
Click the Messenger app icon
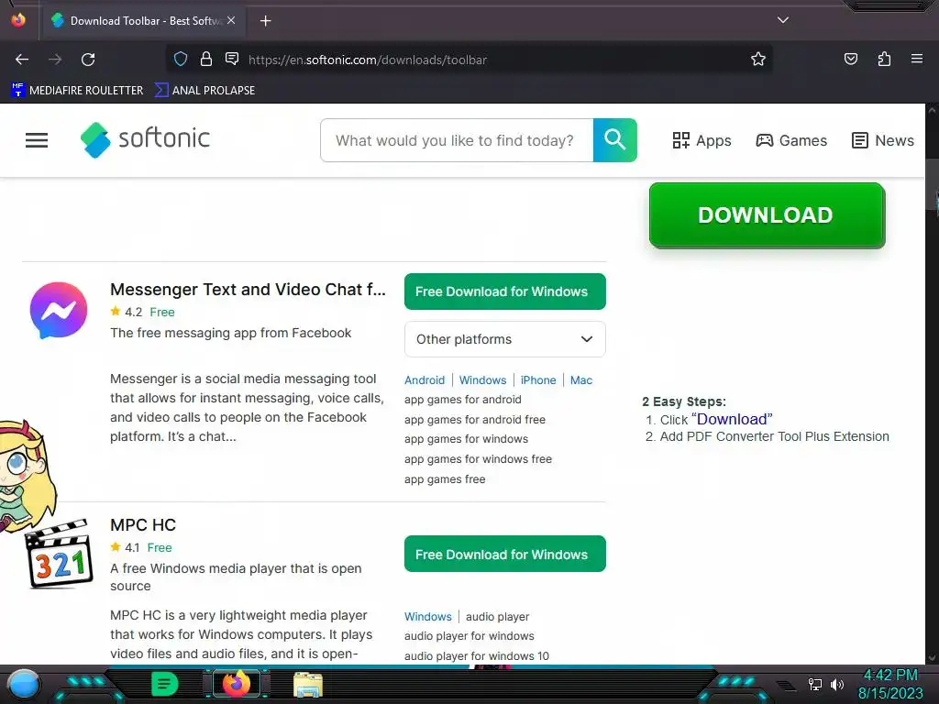click(59, 311)
